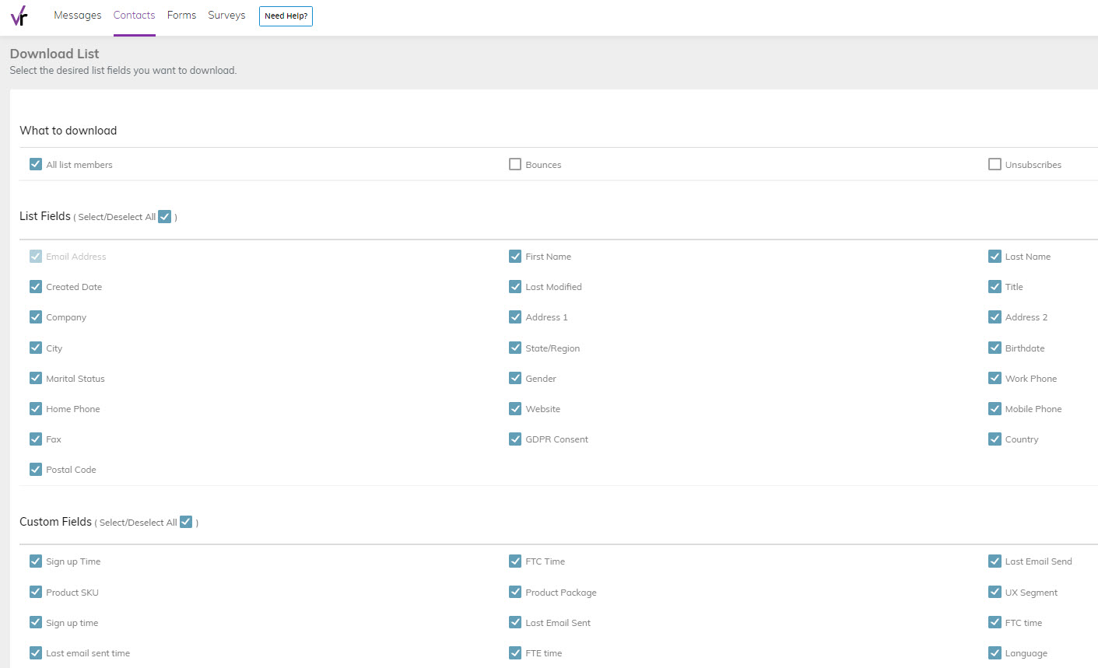The height and width of the screenshot is (668, 1098).
Task: Uncheck the Postal Code field
Action: 36,469
